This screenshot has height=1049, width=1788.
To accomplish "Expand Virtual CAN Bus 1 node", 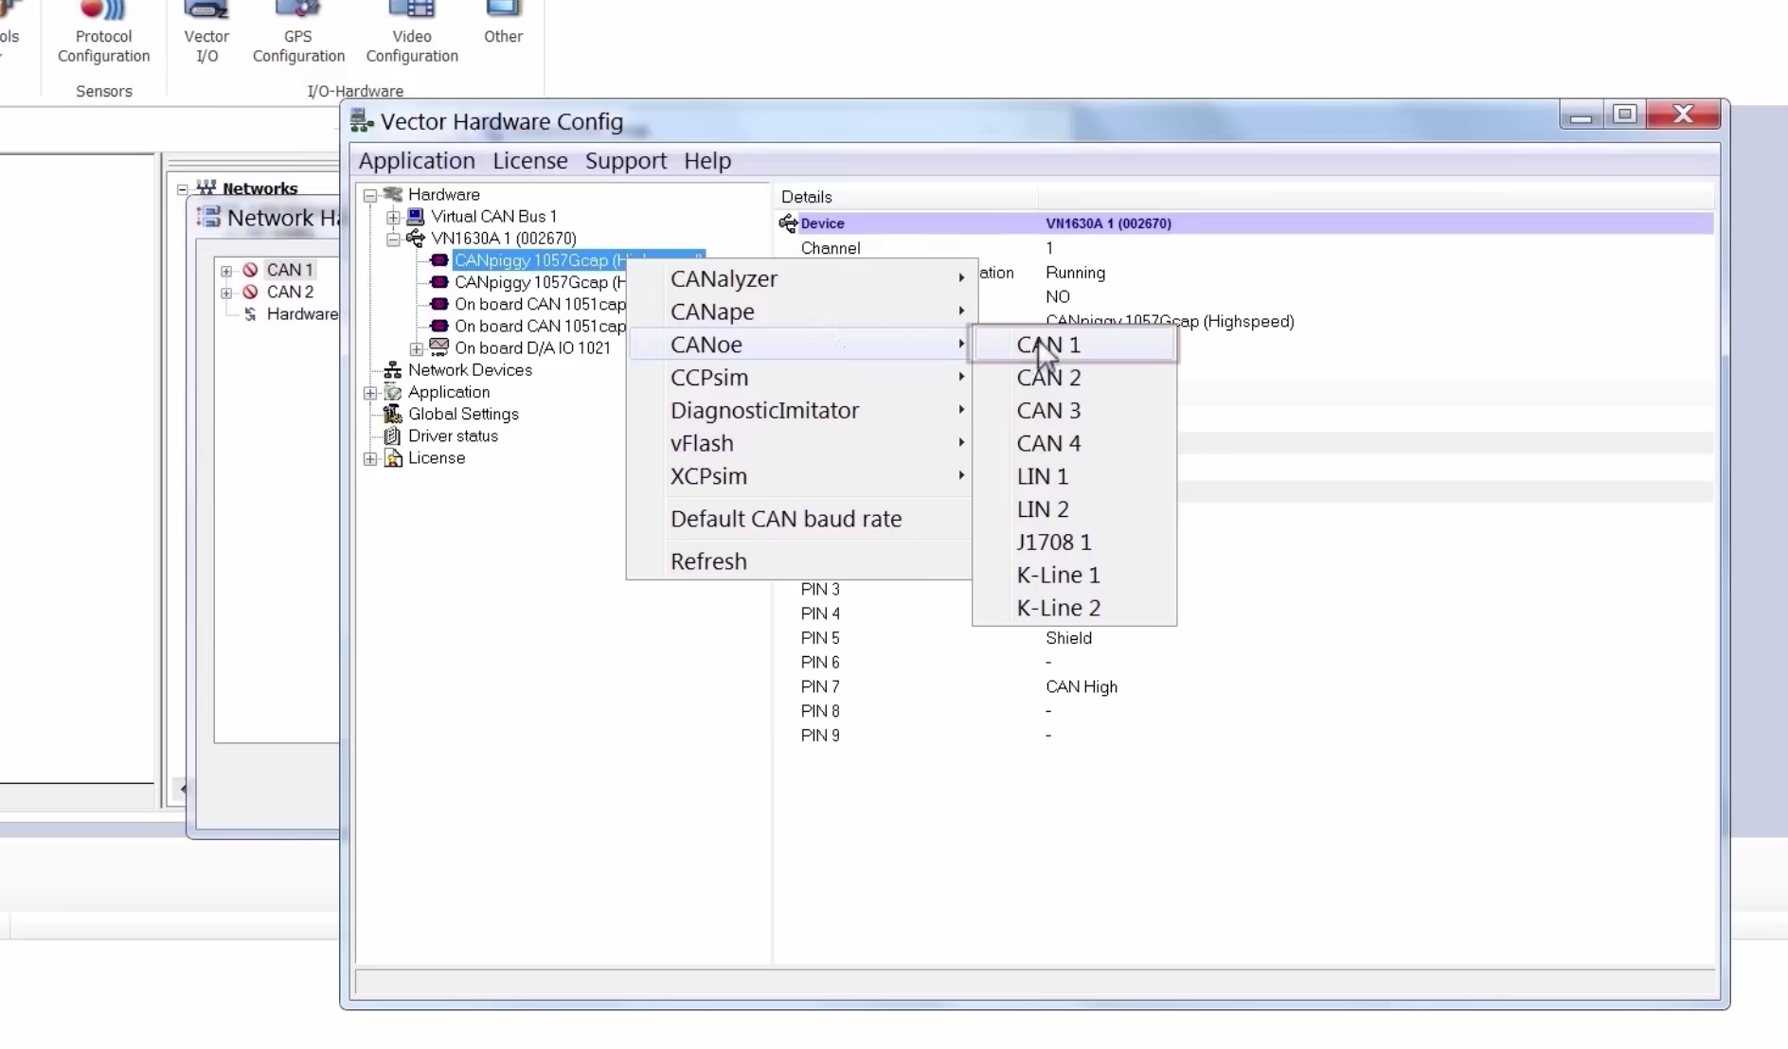I will [393, 217].
